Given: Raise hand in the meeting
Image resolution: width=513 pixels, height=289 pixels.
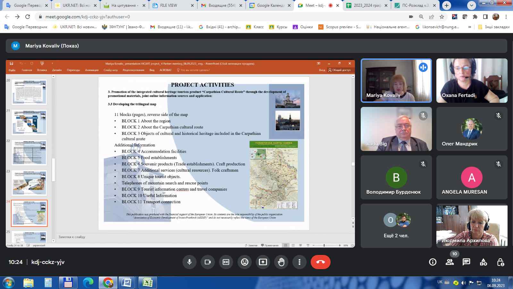Looking at the screenshot, I should point(281,262).
